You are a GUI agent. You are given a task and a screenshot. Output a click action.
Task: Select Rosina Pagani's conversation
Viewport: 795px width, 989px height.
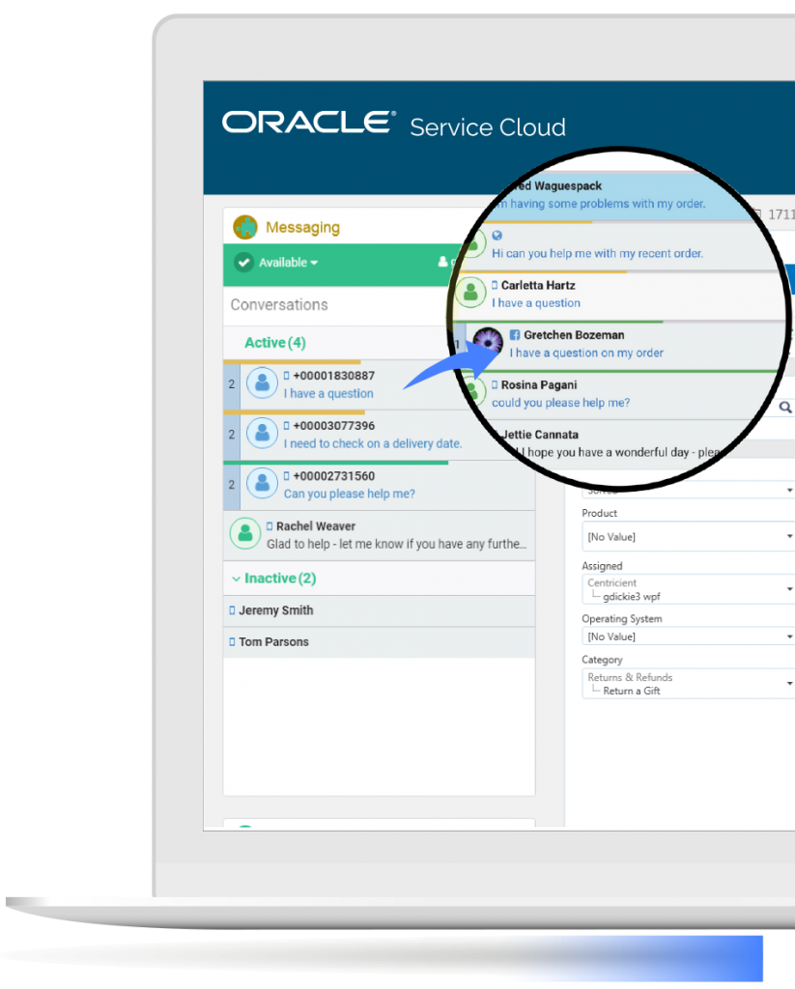coord(621,395)
